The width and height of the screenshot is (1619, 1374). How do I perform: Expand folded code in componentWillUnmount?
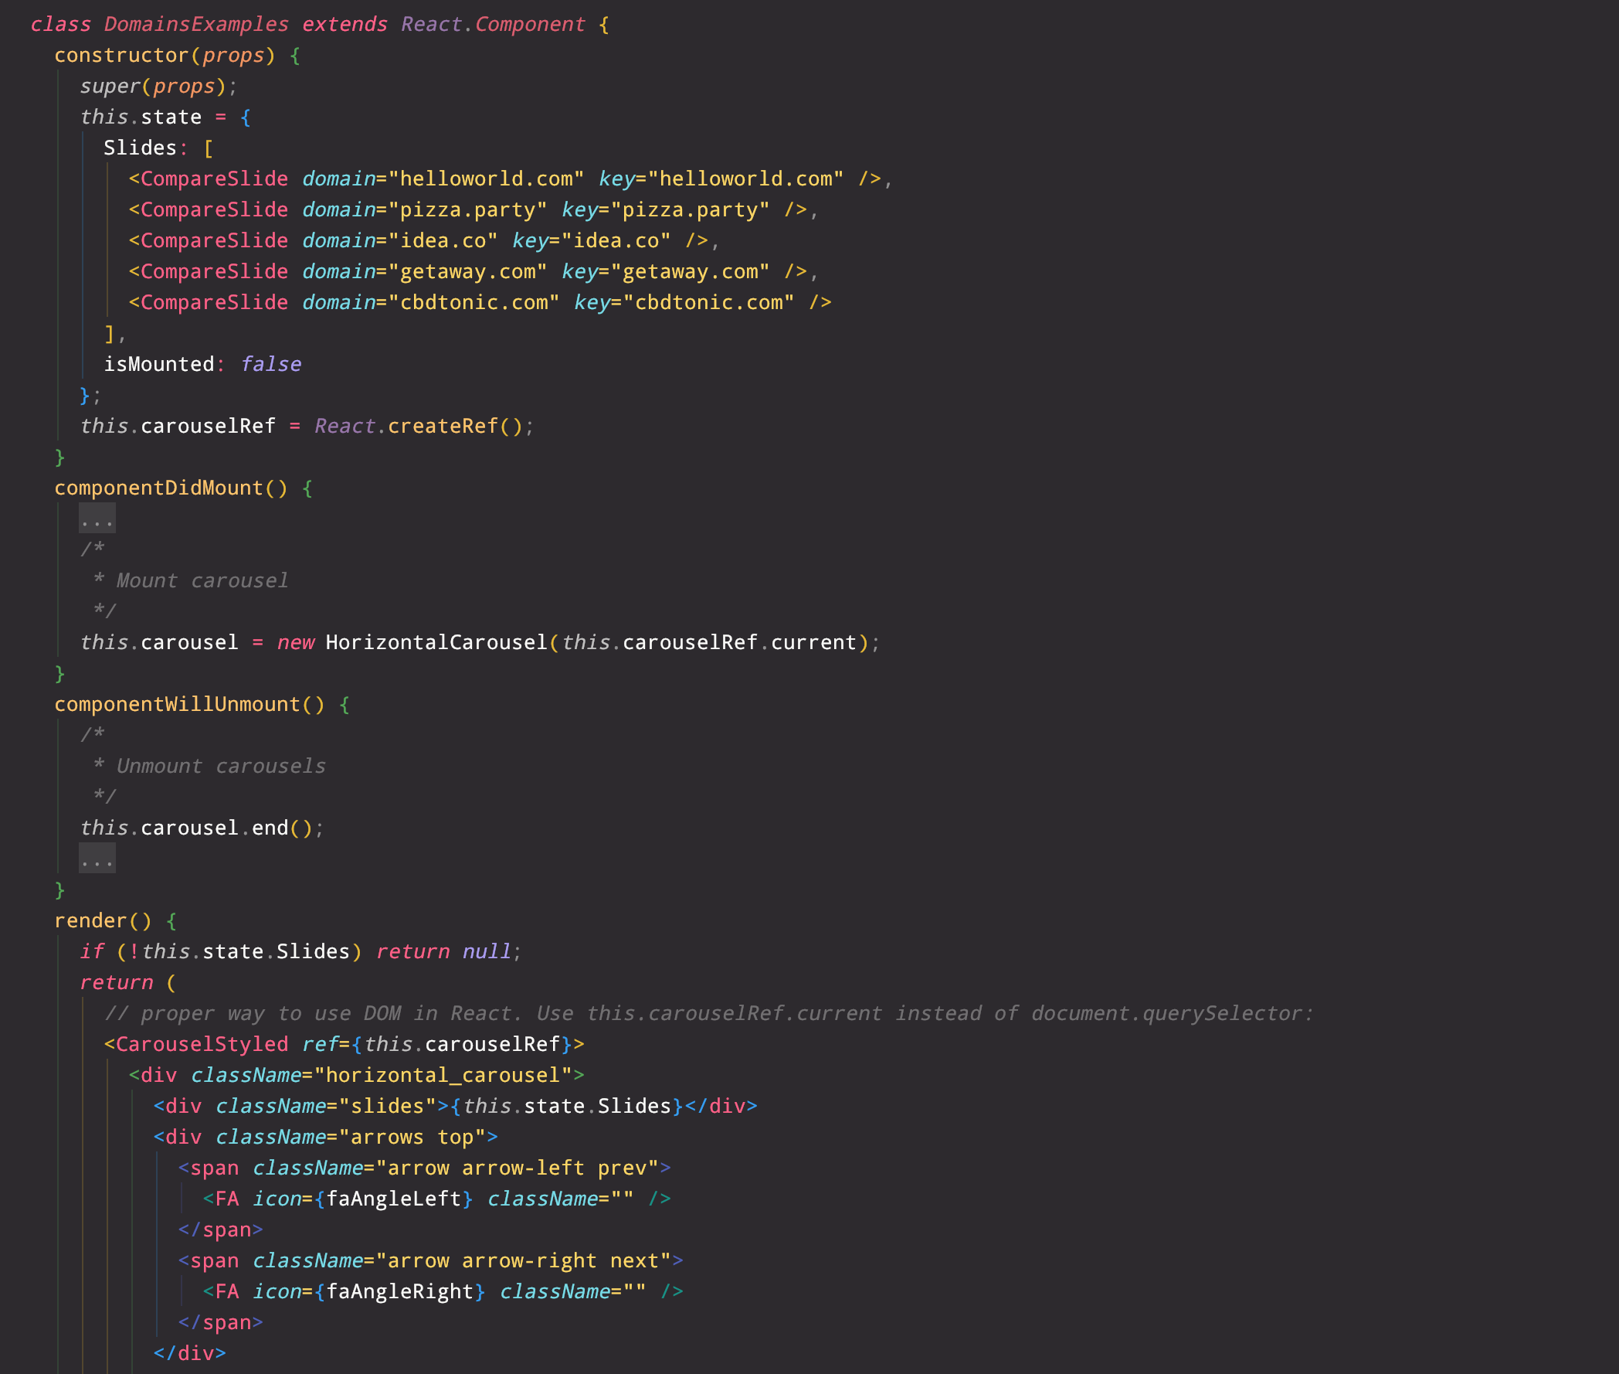coord(97,859)
